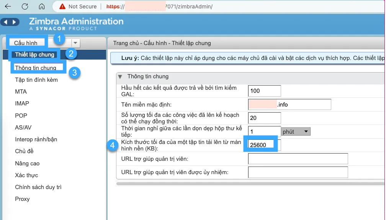
Task: Open the phút time unit dropdown
Action: (x=296, y=131)
